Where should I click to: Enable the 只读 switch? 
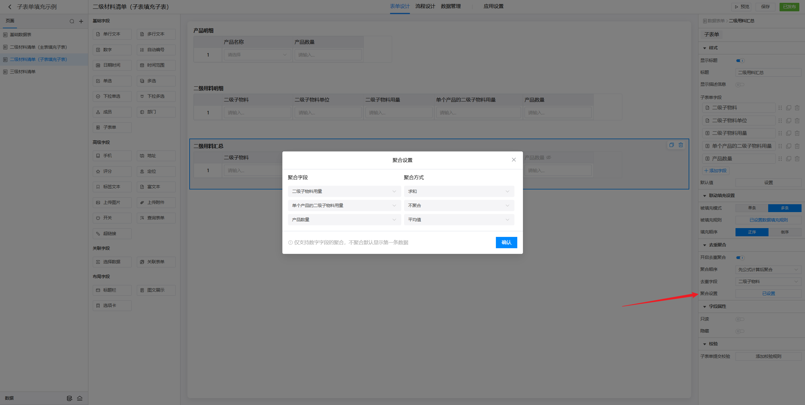[x=740, y=319]
